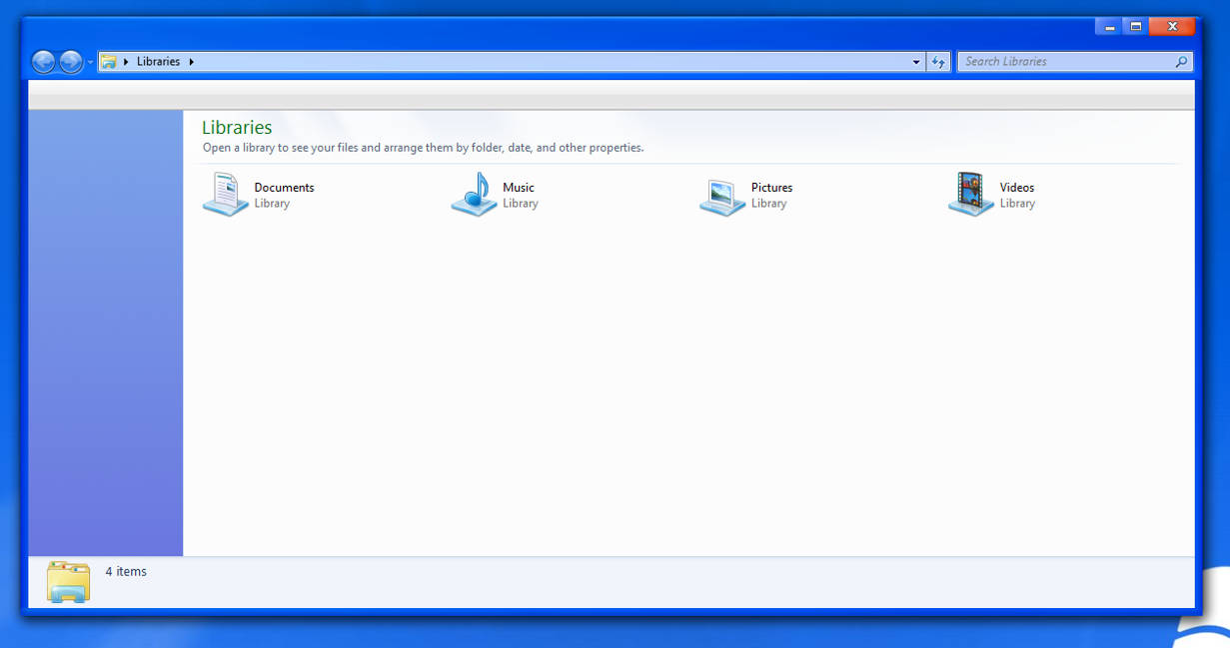The width and height of the screenshot is (1230, 648).
Task: Click the 4 items status text
Action: coord(126,571)
